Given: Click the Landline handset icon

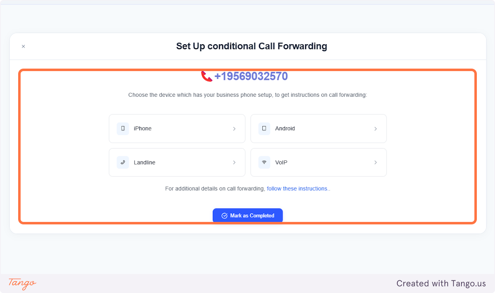Looking at the screenshot, I should tap(123, 162).
